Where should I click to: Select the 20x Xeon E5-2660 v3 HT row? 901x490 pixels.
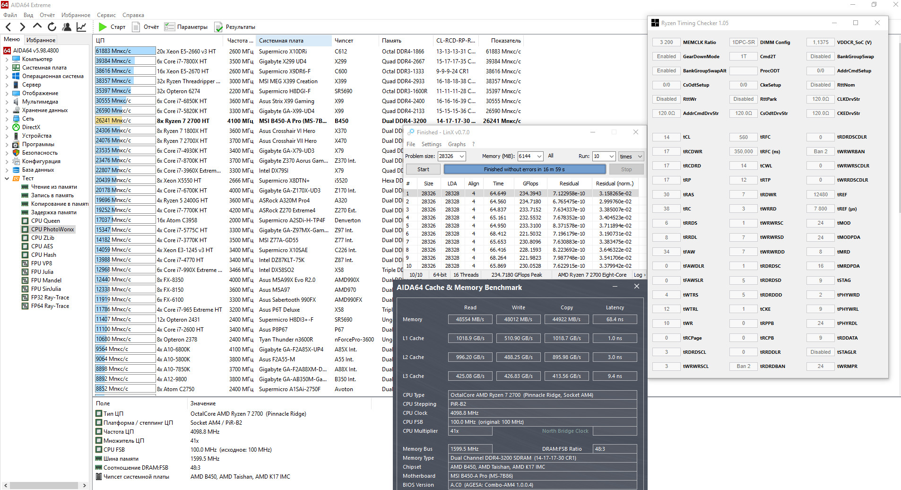(x=308, y=51)
